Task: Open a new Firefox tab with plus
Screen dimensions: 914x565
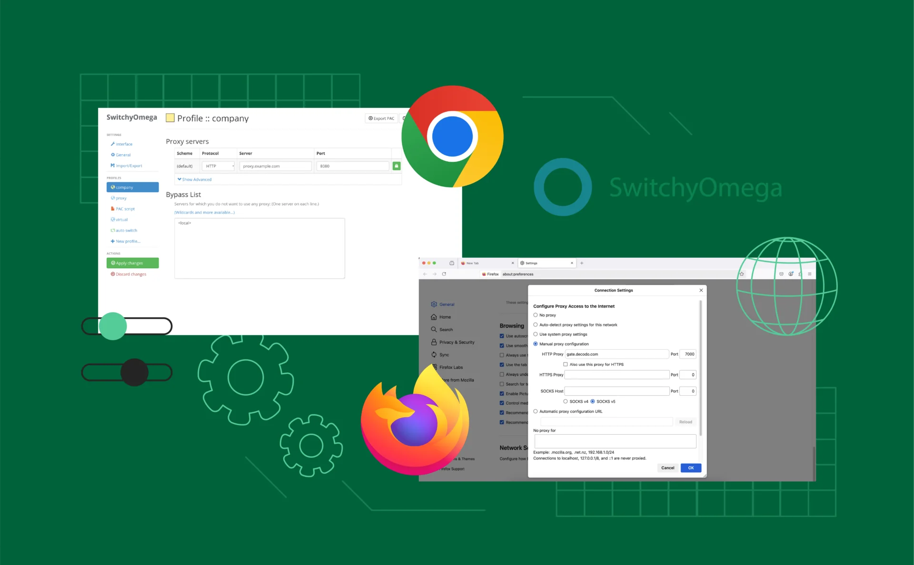Action: pyautogui.click(x=582, y=263)
